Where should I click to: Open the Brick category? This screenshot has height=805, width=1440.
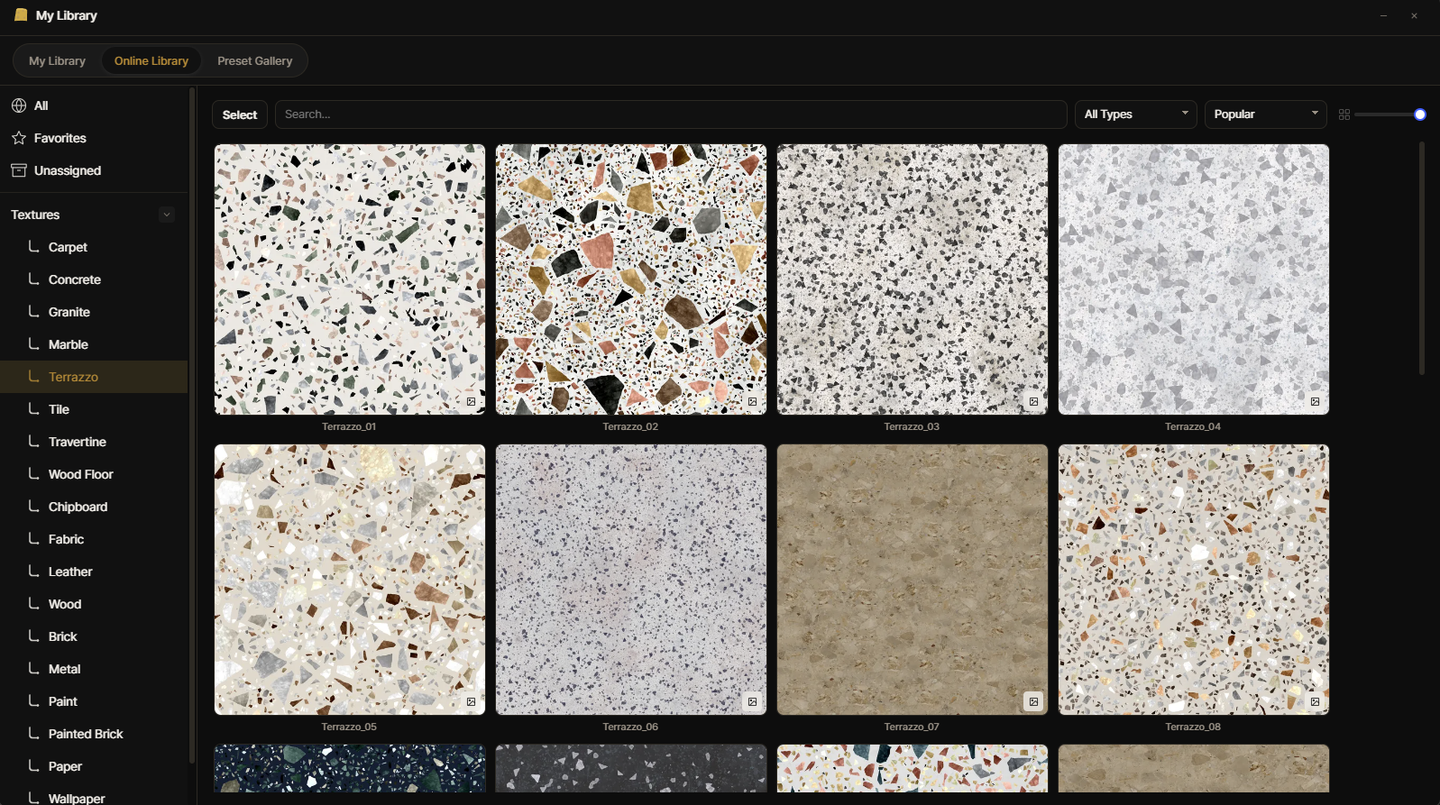point(94,636)
